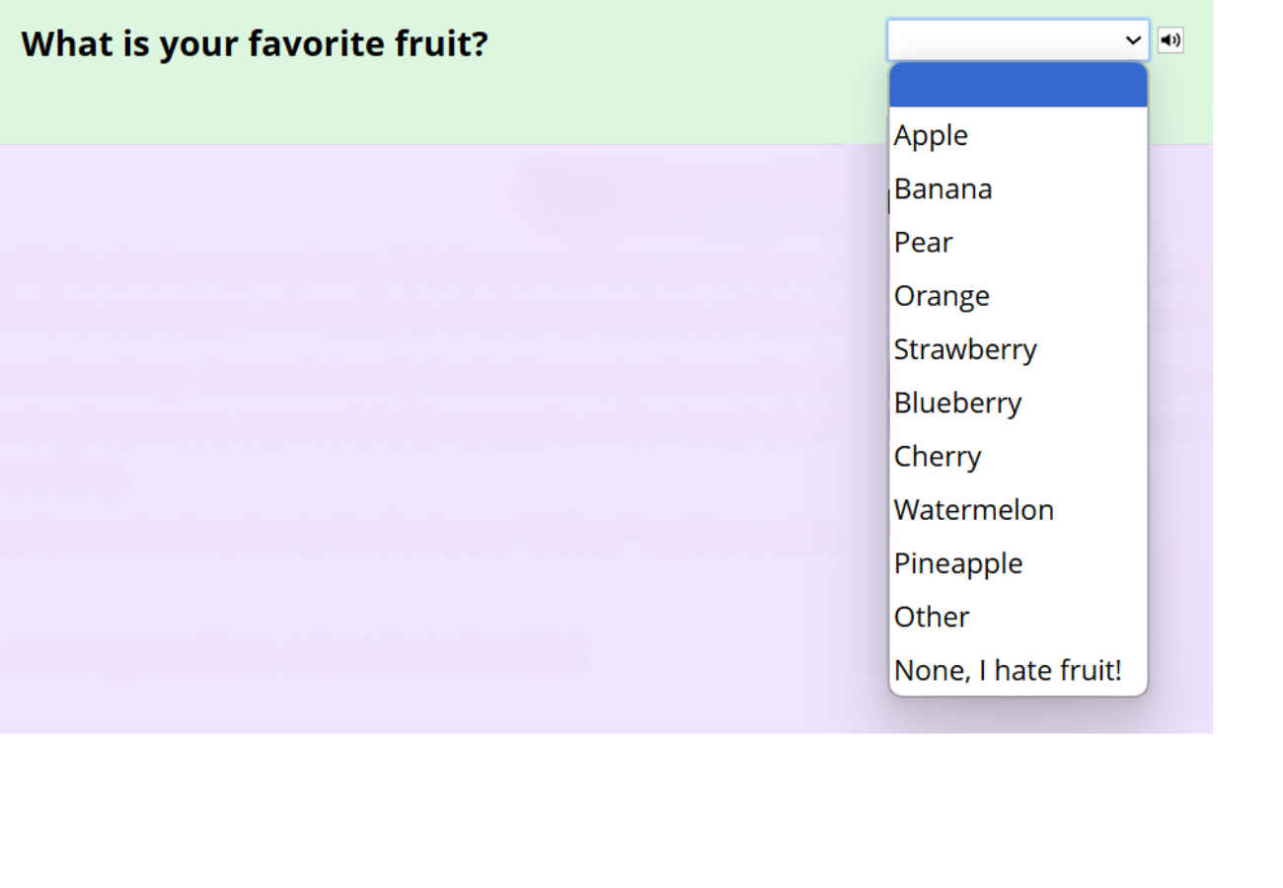Collapse the fruit dropdown using its chevron arrow
This screenshot has width=1283, height=888.
[x=1133, y=40]
